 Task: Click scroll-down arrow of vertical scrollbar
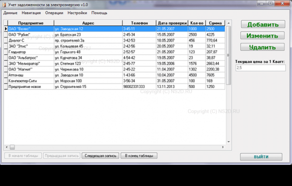229,142
